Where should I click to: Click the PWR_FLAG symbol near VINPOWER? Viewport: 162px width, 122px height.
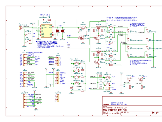tap(32, 25)
